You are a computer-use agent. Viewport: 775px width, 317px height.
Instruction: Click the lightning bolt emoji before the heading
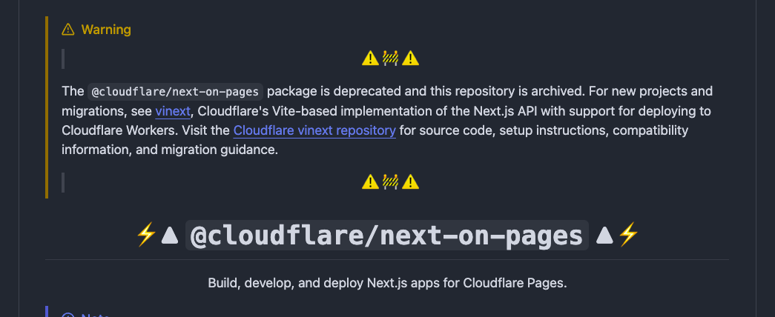146,235
